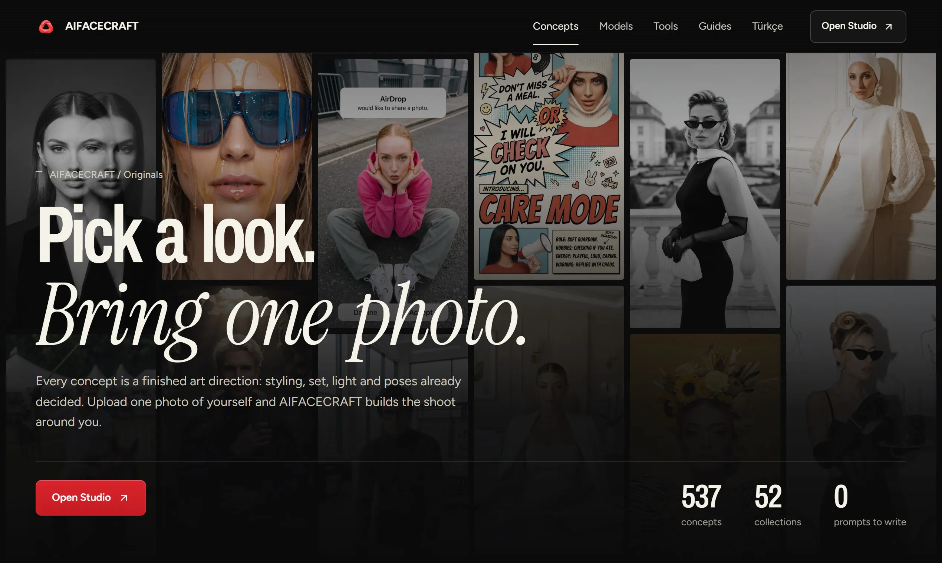Click the '537' concepts count

(x=701, y=496)
